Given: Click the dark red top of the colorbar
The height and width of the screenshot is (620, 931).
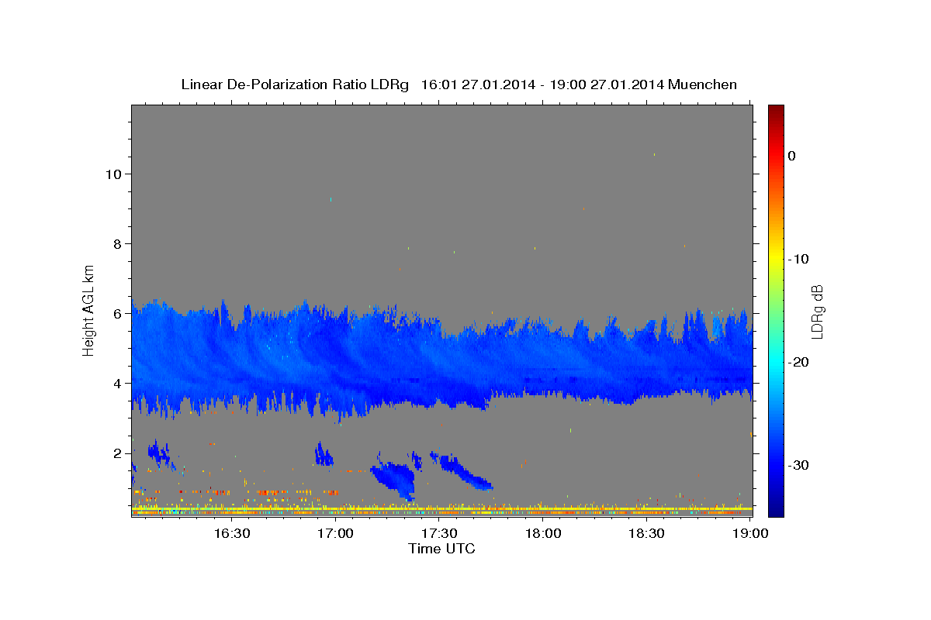Looking at the screenshot, I should pyautogui.click(x=776, y=111).
